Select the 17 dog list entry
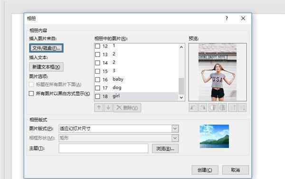 pos(136,88)
